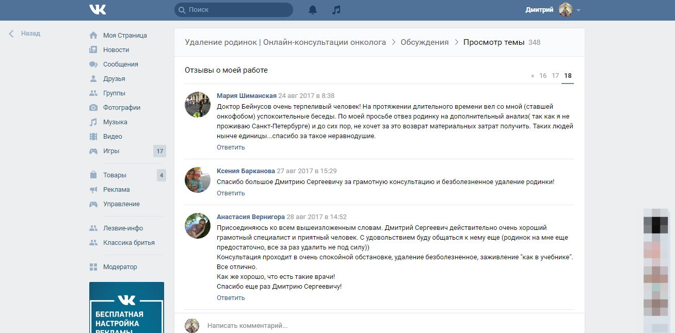Open Друзья in sidebar
The image size is (675, 333).
point(114,79)
